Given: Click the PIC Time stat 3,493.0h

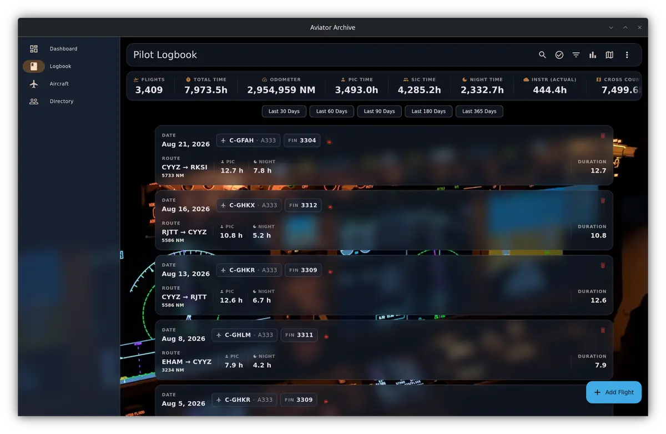Looking at the screenshot, I should (x=357, y=86).
